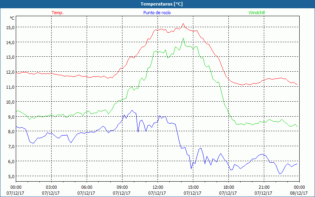Click the "03:00" time label
315x197 pixels.
click(x=52, y=188)
